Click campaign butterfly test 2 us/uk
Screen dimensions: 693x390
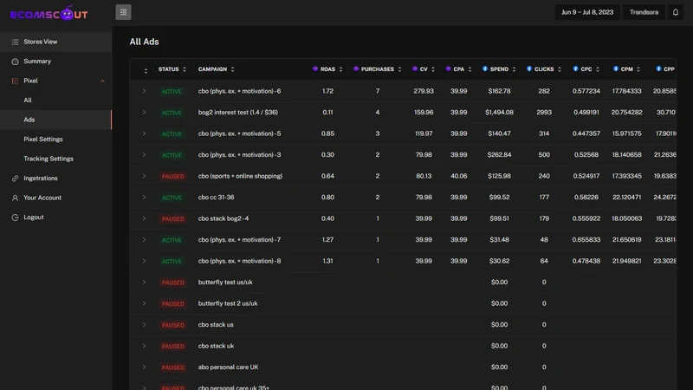coord(228,303)
